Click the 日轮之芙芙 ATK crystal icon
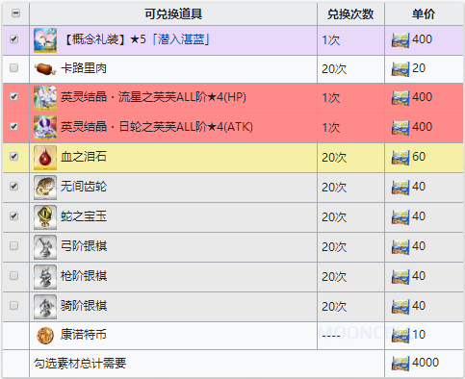The width and height of the screenshot is (465, 379). click(x=45, y=128)
